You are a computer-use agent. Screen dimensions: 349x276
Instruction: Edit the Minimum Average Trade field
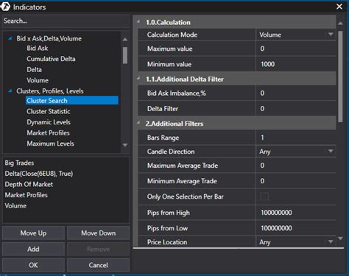(x=296, y=181)
